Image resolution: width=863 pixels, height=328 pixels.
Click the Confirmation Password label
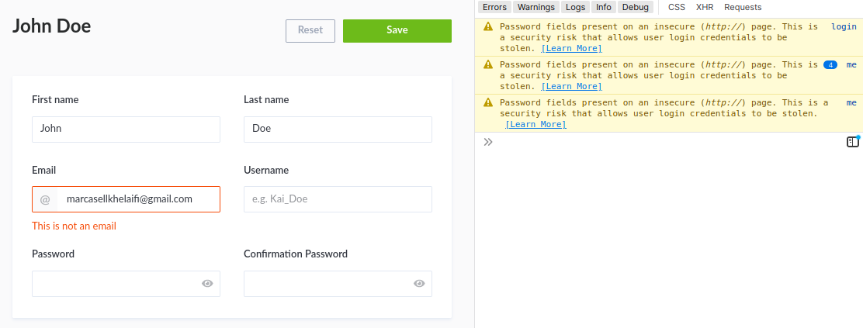[x=296, y=254]
